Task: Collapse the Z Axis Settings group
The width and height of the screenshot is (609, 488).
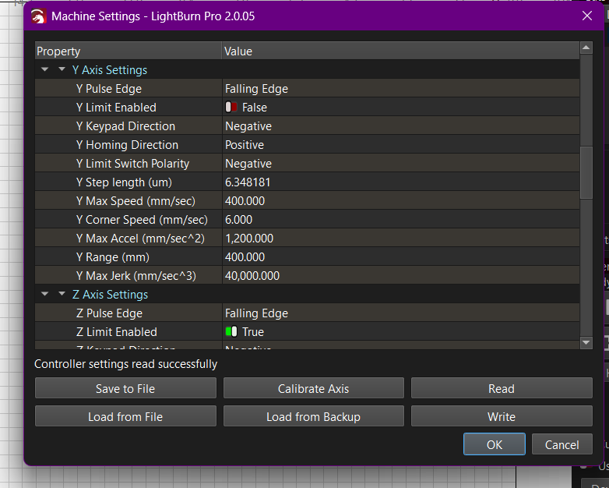Action: [x=62, y=295]
